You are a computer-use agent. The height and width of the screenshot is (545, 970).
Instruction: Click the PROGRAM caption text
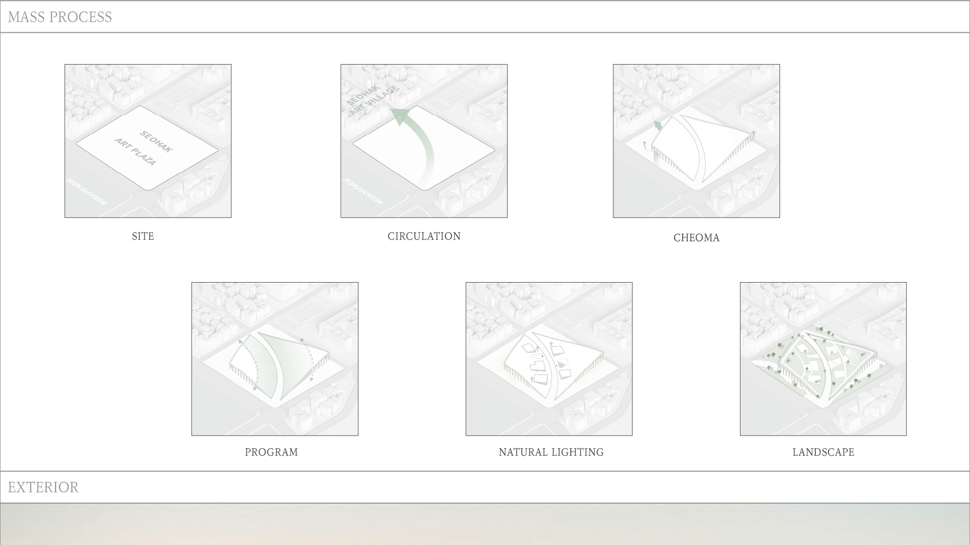click(271, 452)
